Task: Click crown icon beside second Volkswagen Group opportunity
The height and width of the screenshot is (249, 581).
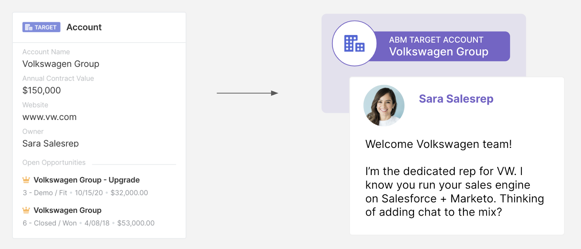Action: pos(26,210)
